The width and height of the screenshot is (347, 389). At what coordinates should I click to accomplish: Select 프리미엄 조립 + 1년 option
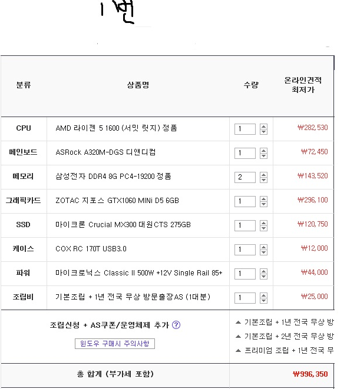click(x=285, y=351)
